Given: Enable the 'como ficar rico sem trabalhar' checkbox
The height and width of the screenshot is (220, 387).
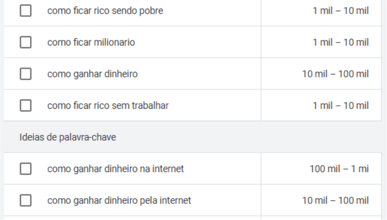Looking at the screenshot, I should (26, 106).
